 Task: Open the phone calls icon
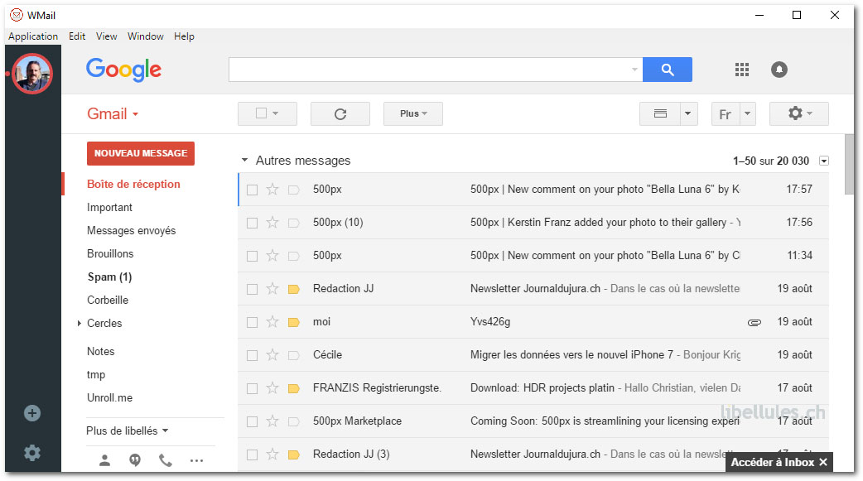click(165, 460)
